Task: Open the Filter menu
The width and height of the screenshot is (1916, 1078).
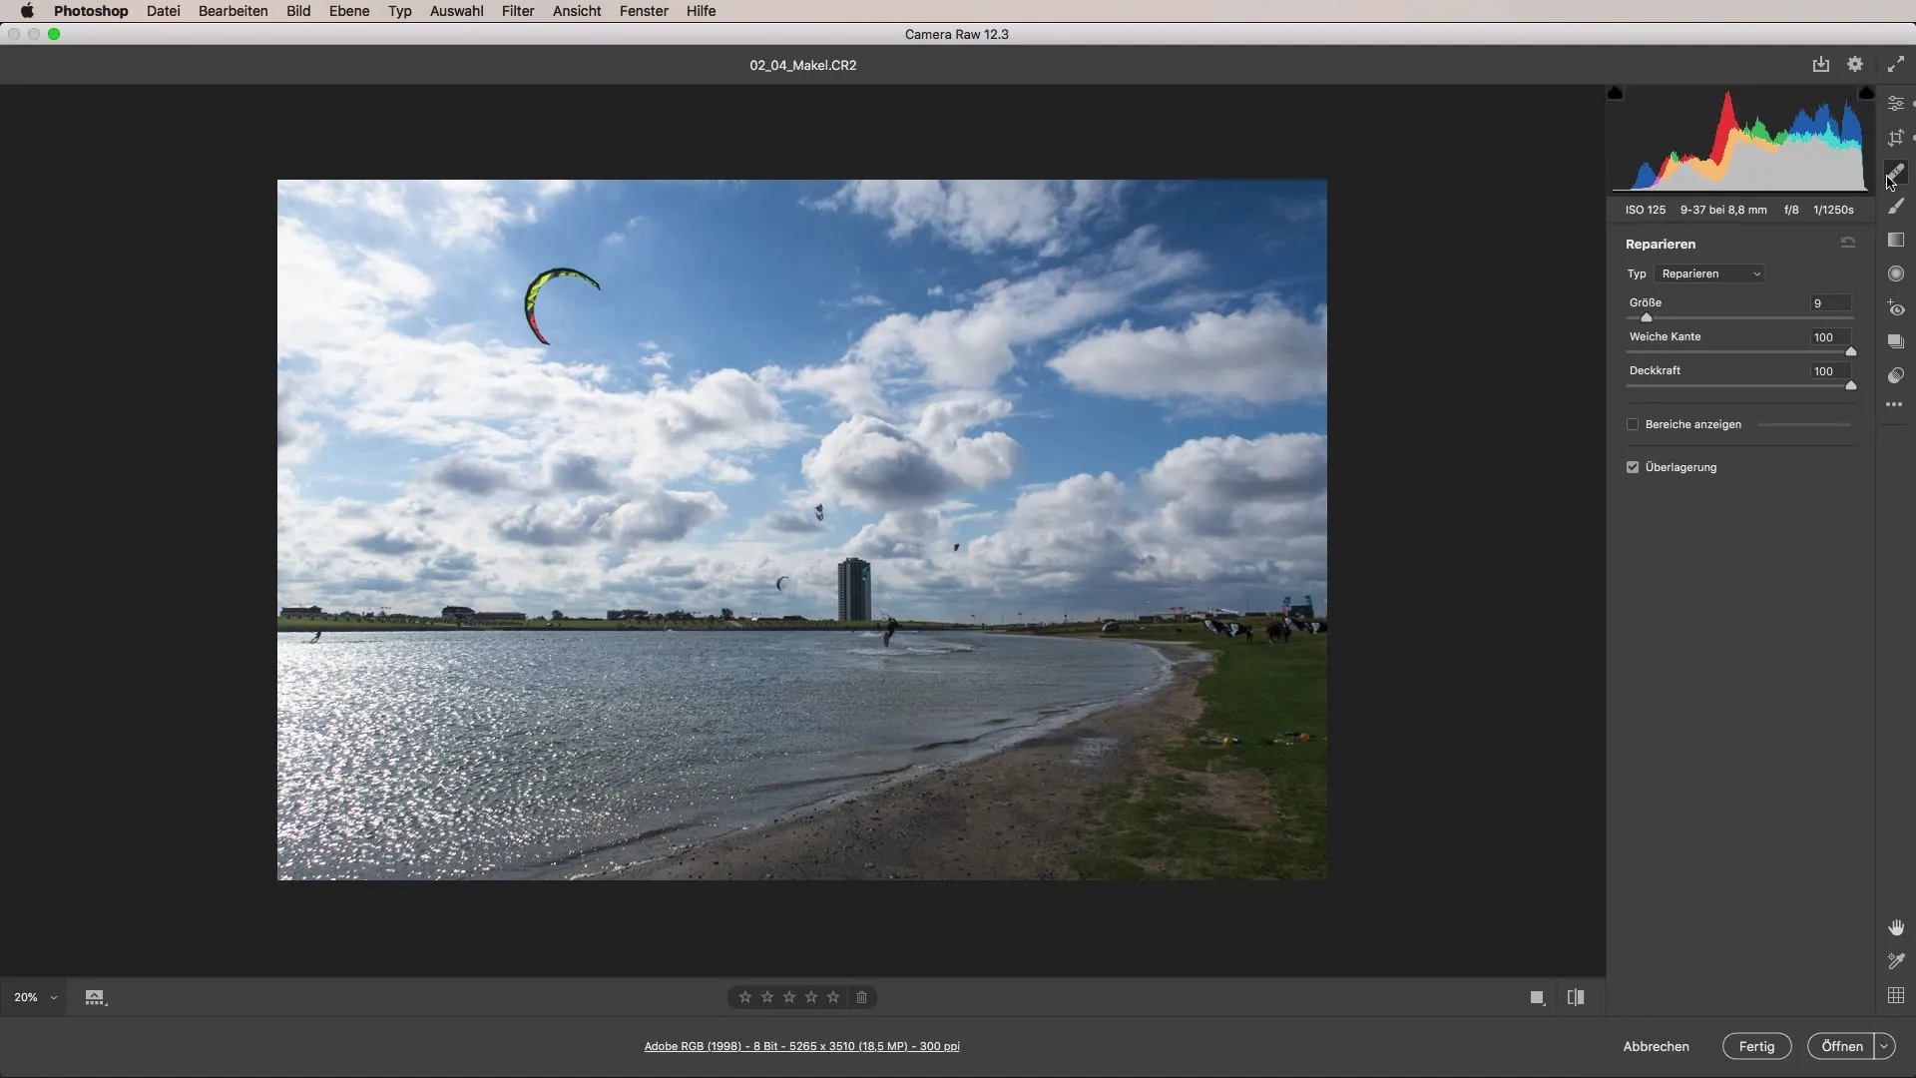Action: [518, 11]
